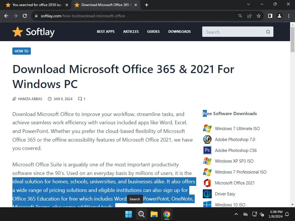Viewport: 295px width, 221px height.
Task: Click the cloud sync-off icon in system tray
Action: (x=245, y=214)
